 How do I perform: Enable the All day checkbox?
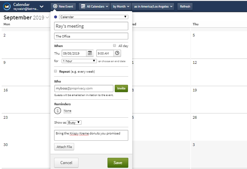[114, 46]
